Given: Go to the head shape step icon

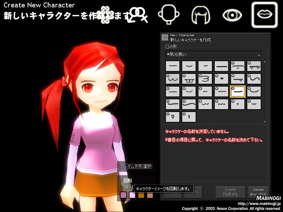Looking at the screenshot, I should click(x=169, y=14).
